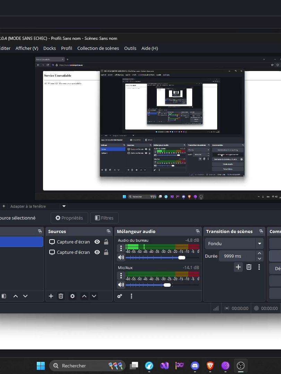281x374 pixels.
Task: Hide the second Capture d'écran source
Action: click(97, 252)
